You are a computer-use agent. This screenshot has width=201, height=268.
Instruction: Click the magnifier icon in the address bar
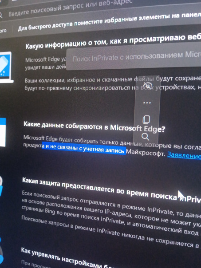click(1, 16)
